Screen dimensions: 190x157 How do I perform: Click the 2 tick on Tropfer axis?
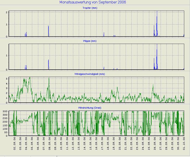7,13
